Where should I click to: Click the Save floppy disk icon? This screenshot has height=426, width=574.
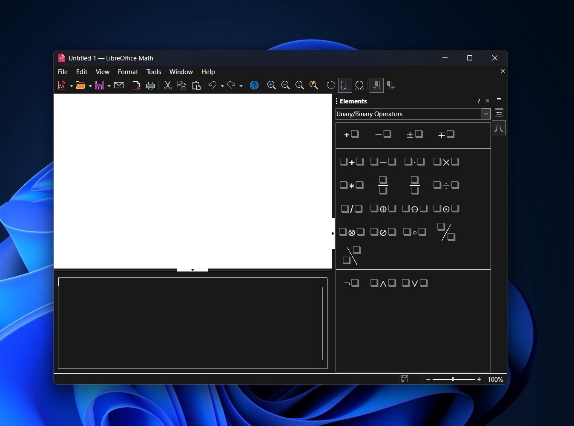(99, 85)
